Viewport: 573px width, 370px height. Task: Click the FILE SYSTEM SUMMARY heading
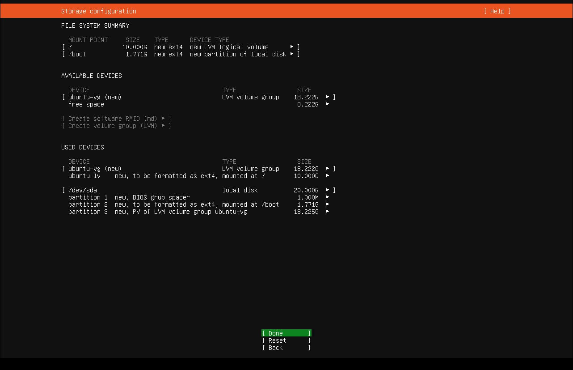coord(95,26)
